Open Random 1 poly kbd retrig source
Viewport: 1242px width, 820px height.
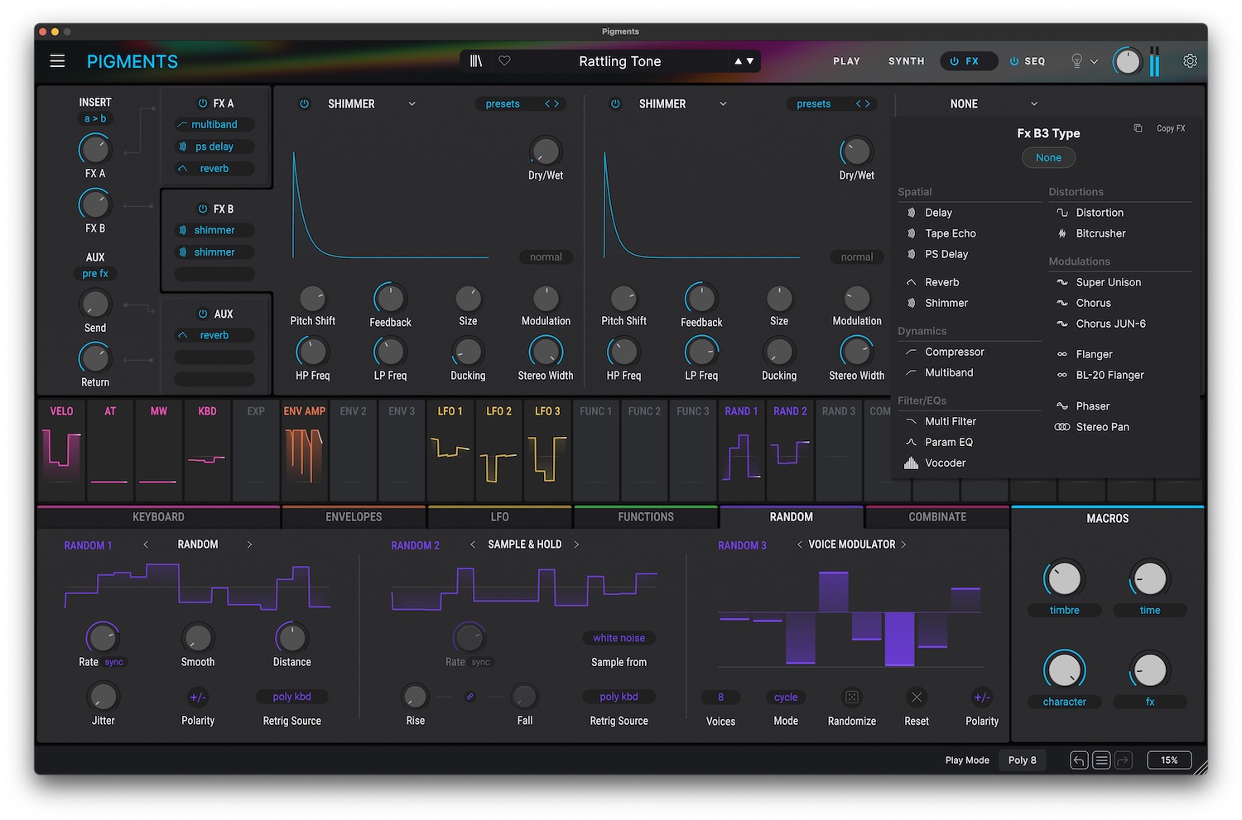(291, 697)
